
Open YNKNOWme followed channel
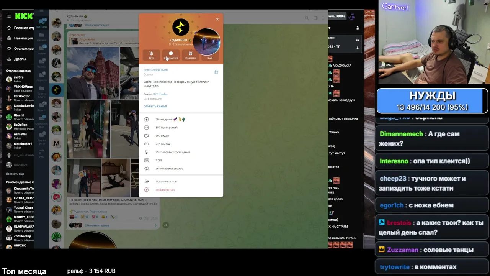20,89
